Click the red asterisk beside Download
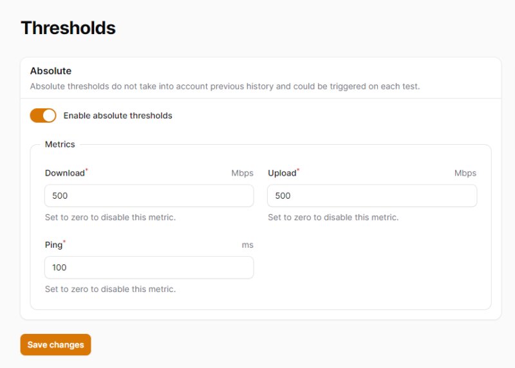 click(x=87, y=170)
